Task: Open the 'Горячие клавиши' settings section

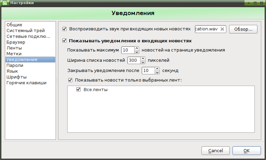Action: tap(30, 83)
